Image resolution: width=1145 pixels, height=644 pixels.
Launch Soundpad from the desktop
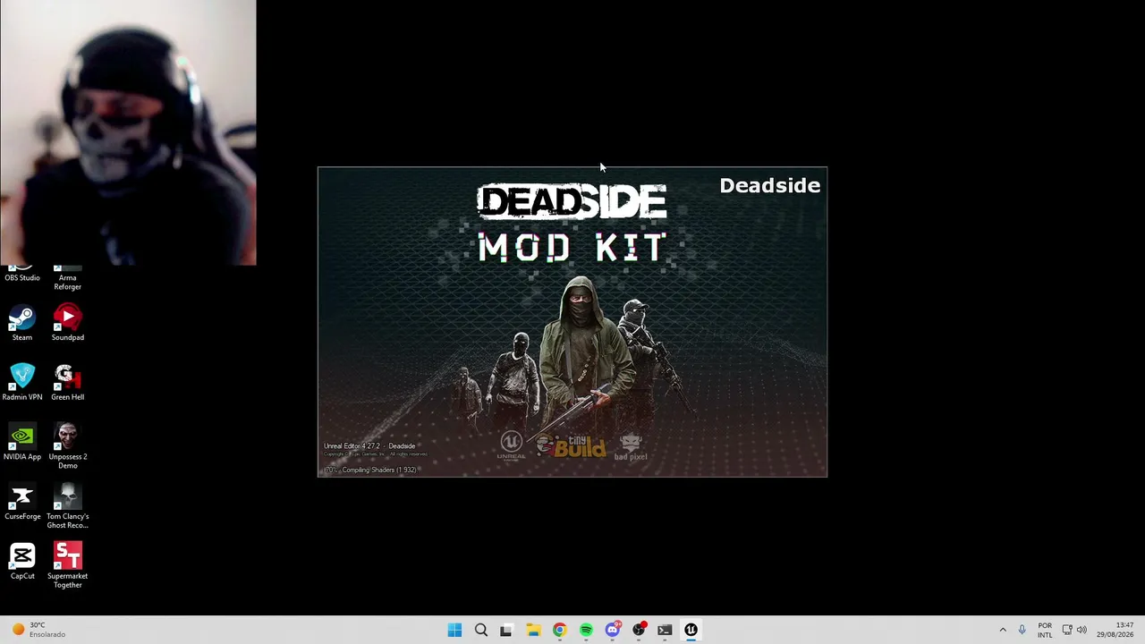[x=68, y=324]
